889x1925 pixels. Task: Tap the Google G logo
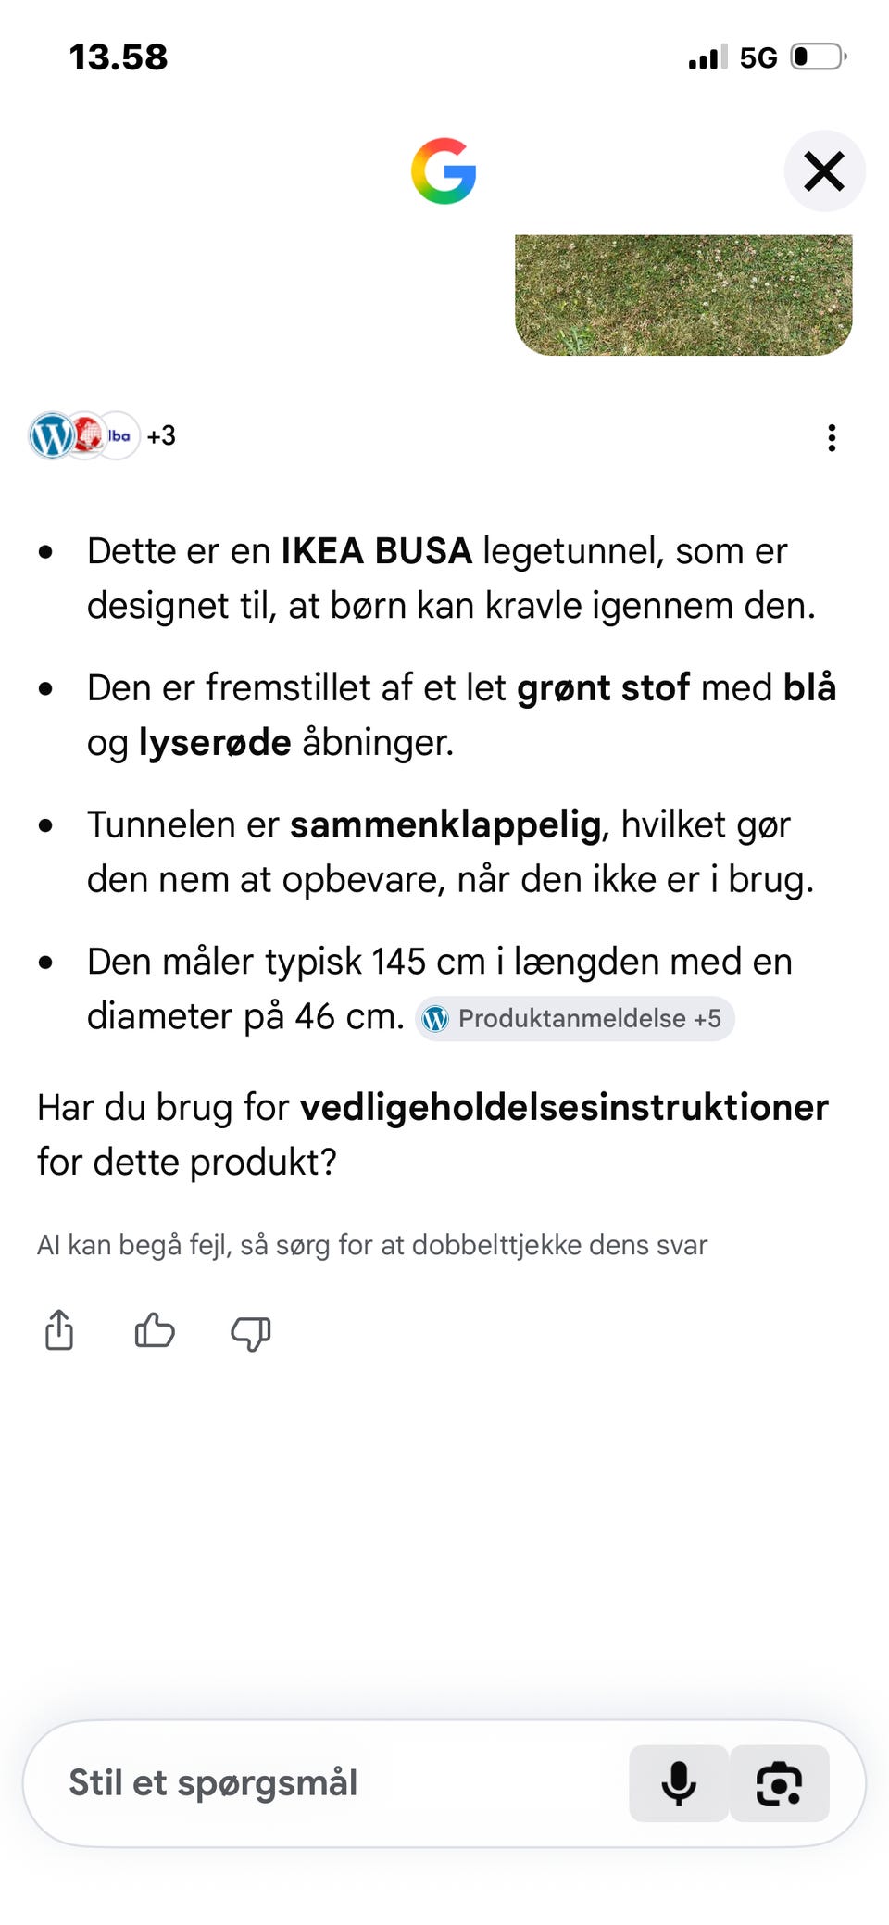click(x=444, y=171)
